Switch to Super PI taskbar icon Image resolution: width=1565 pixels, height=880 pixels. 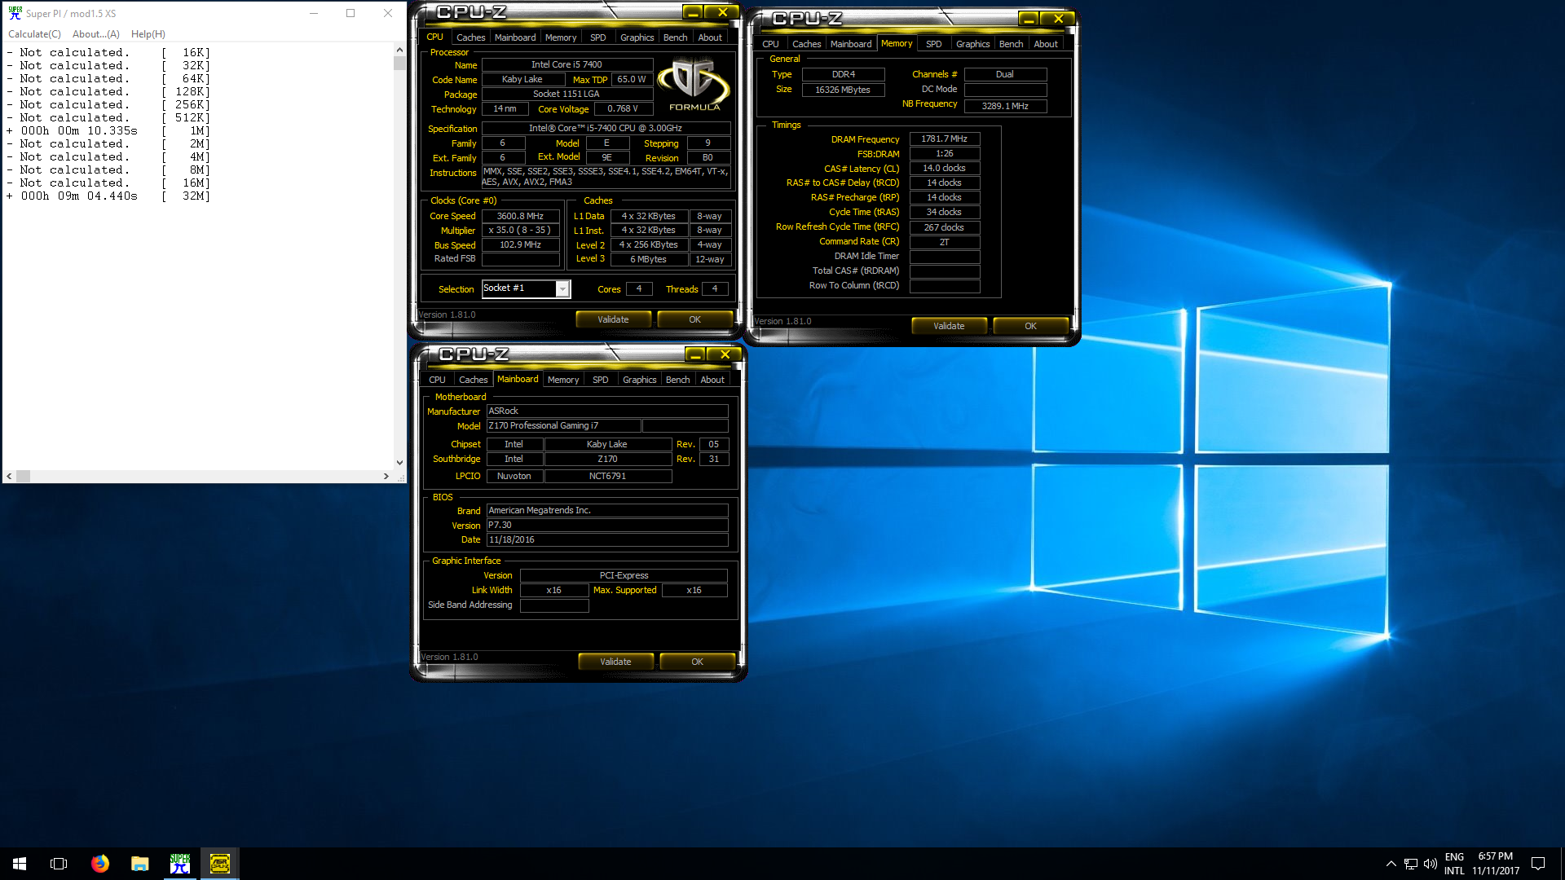pos(179,864)
